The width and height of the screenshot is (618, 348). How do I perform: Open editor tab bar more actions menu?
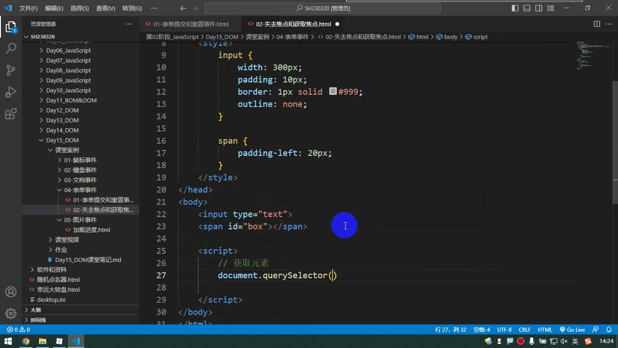(608, 24)
